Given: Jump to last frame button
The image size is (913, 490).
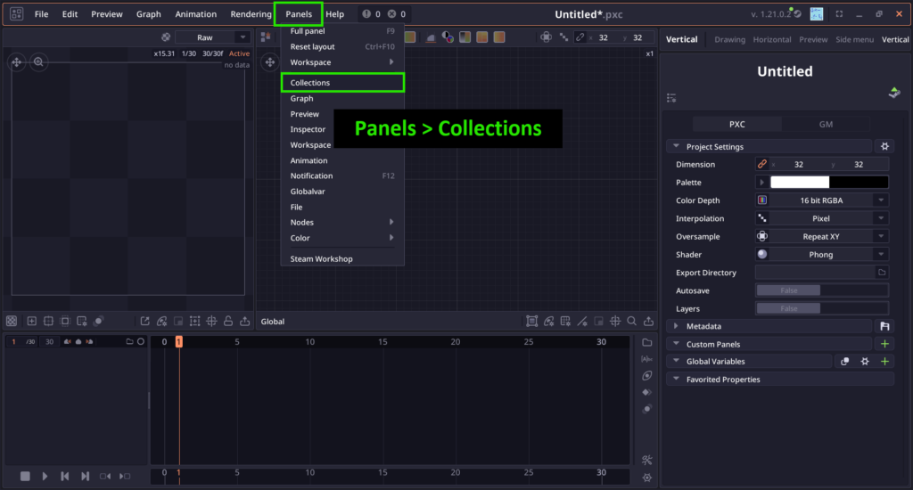Looking at the screenshot, I should 85,476.
